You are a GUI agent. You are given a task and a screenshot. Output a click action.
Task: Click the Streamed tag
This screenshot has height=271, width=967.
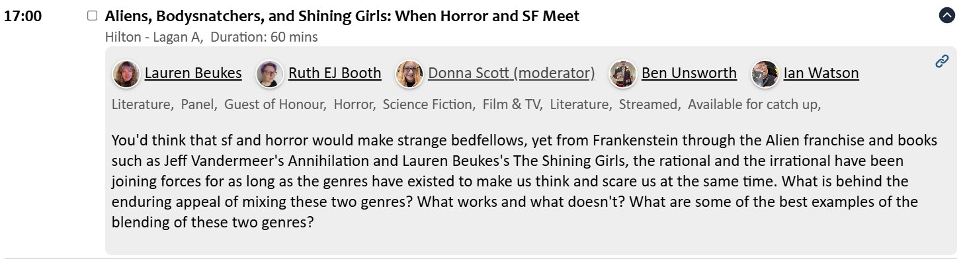(649, 104)
